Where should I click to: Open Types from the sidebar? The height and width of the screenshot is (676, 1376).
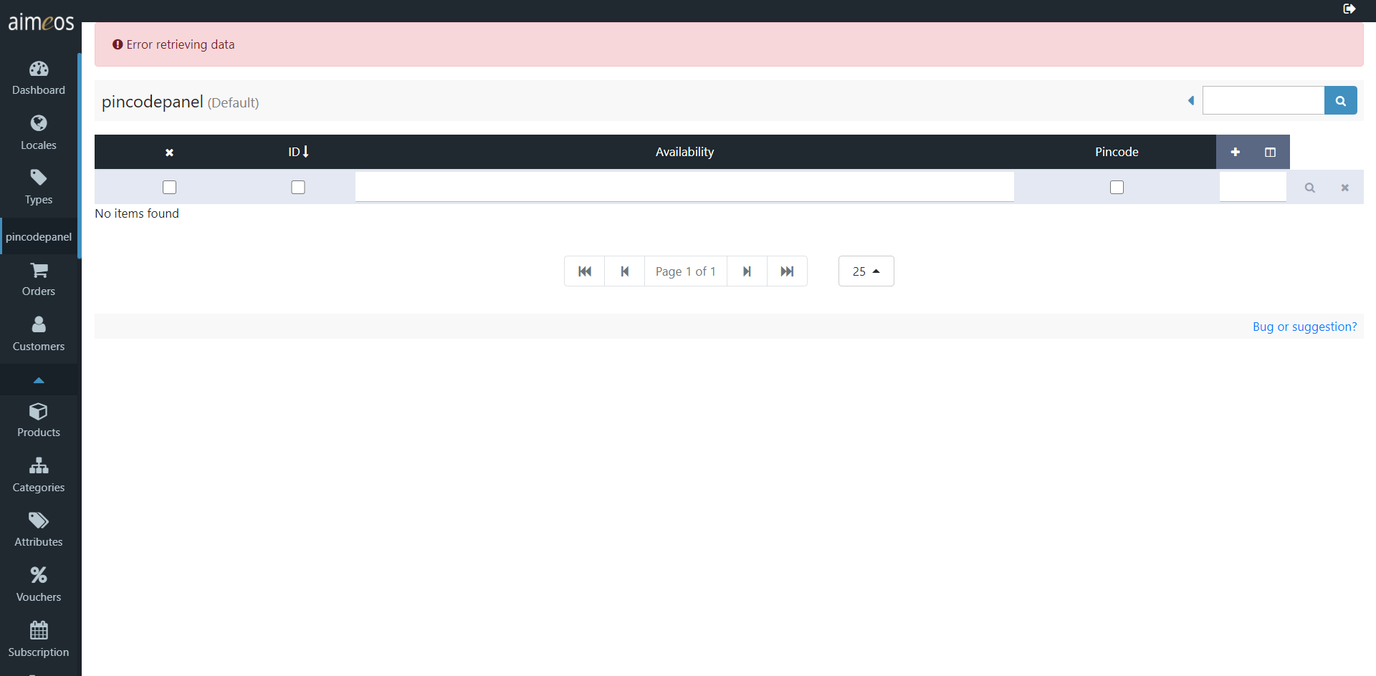tap(39, 188)
